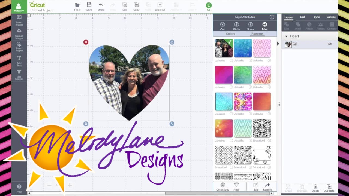Cut the selected image
Image resolution: width=349 pixels, height=196 pixels.
(x=124, y=7)
